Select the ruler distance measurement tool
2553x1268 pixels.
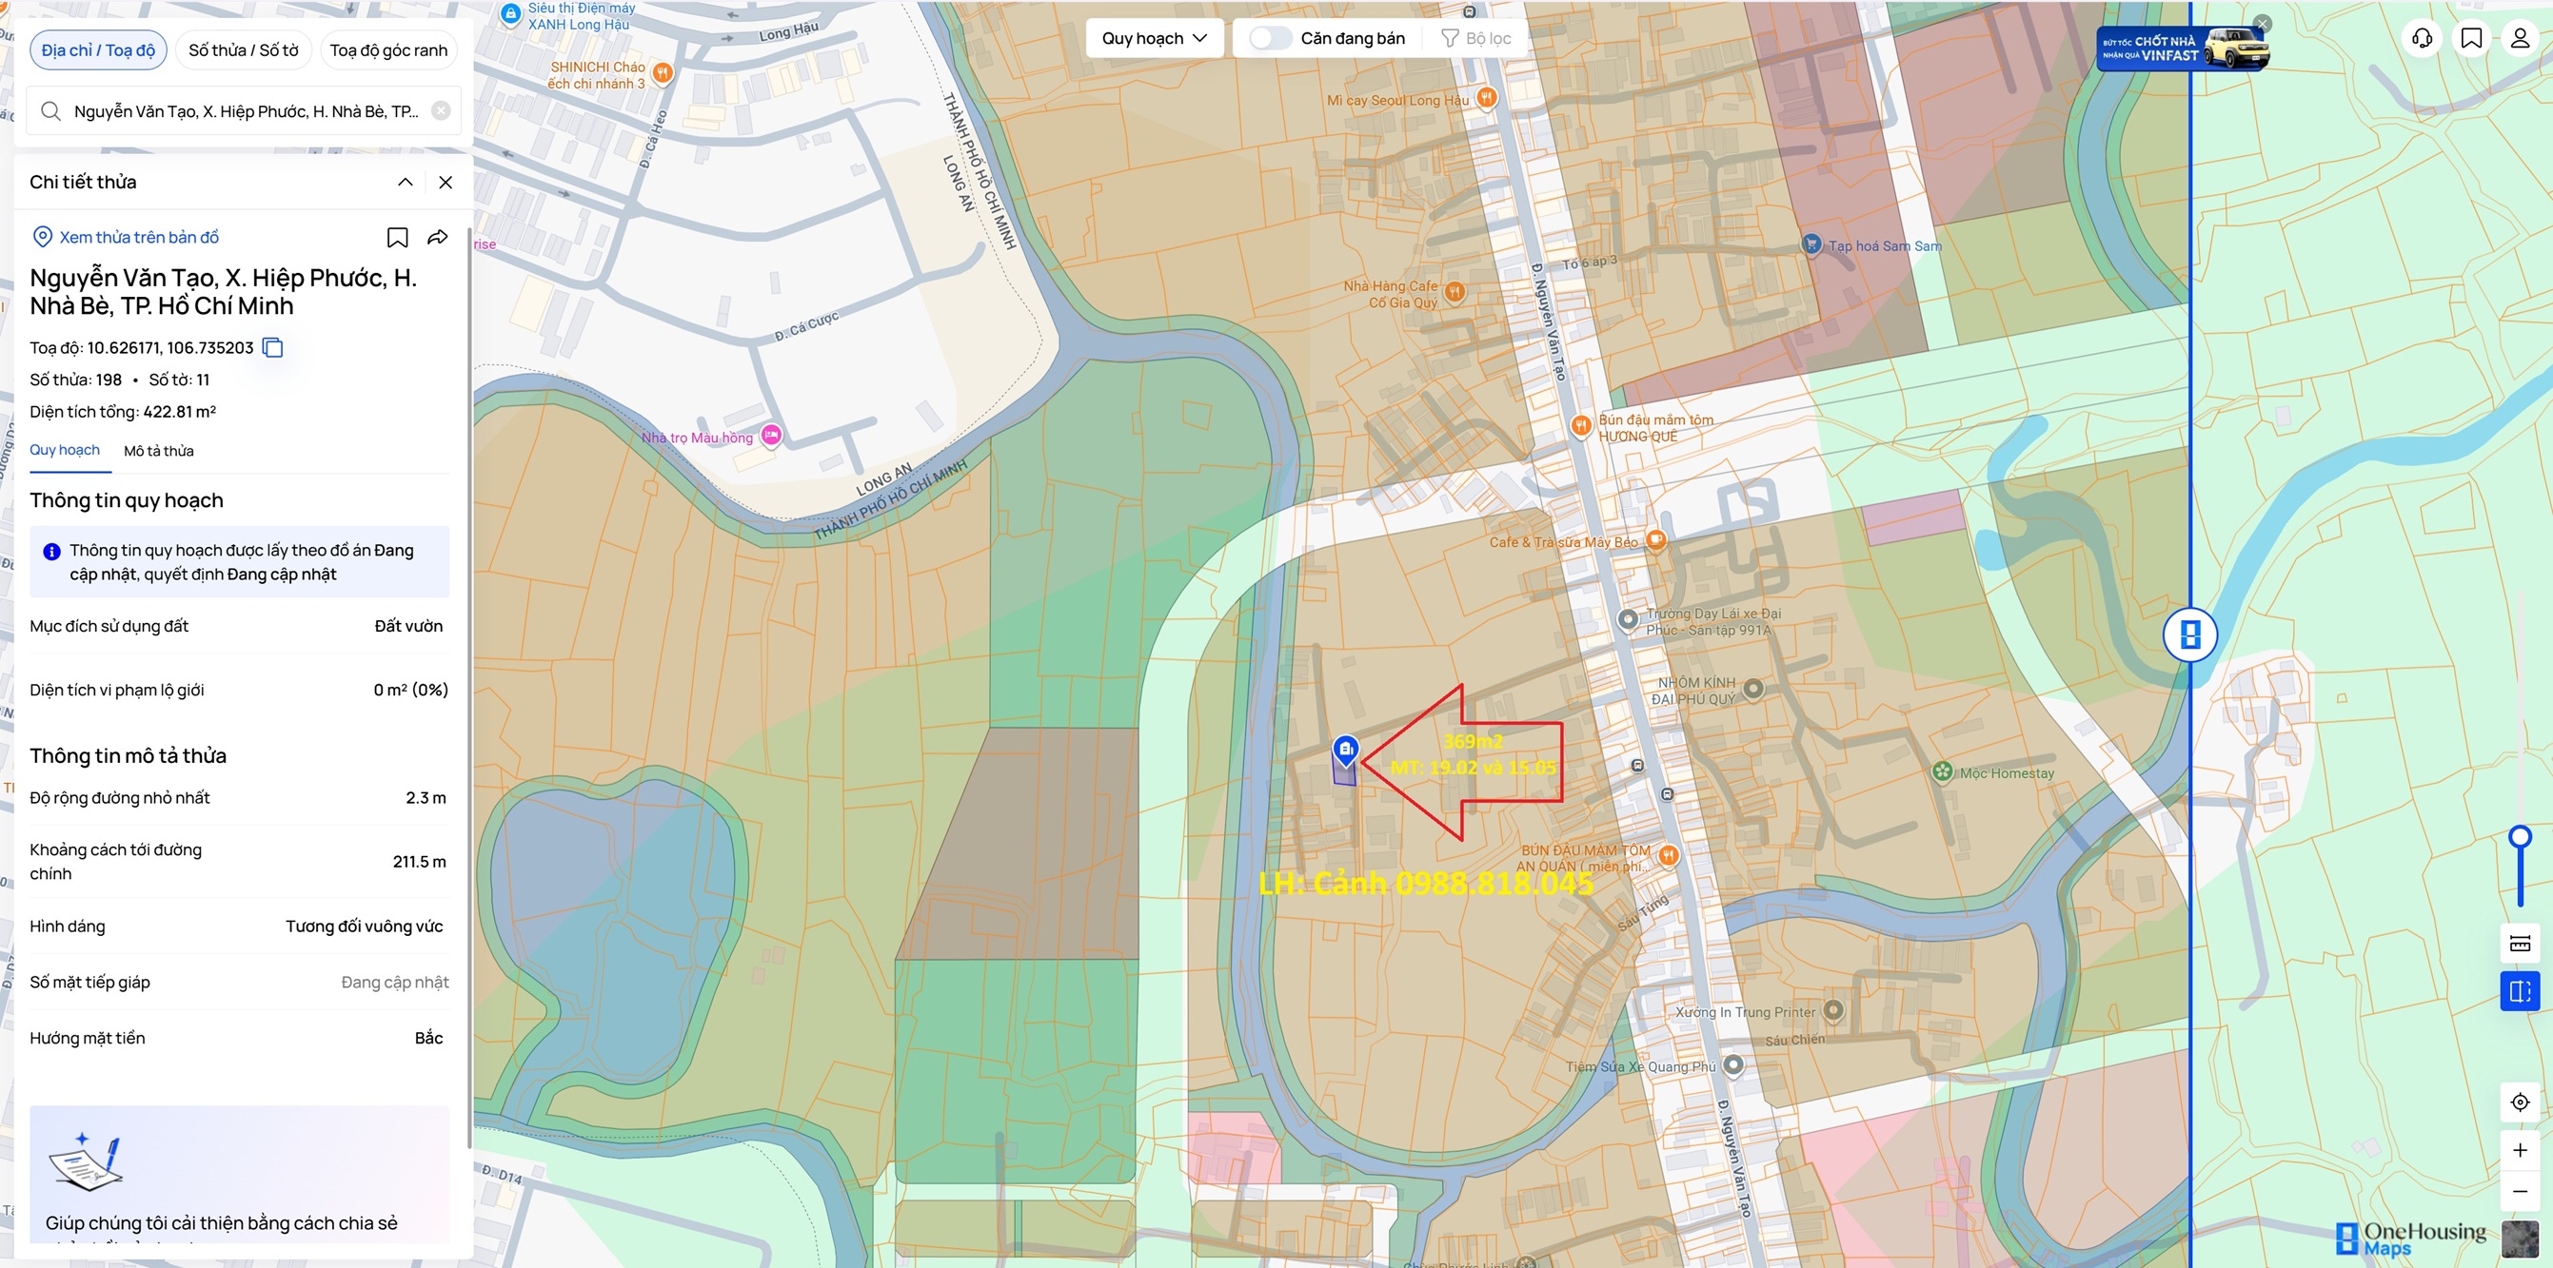[x=2520, y=943]
